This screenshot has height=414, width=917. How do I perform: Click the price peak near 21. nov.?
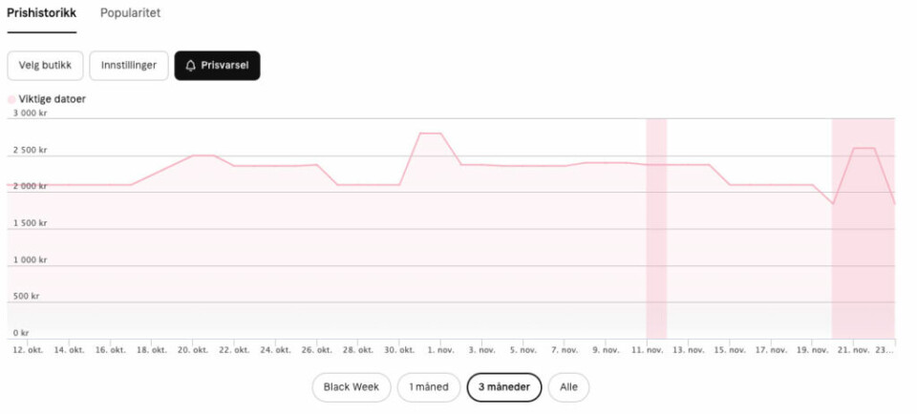pyautogui.click(x=864, y=148)
